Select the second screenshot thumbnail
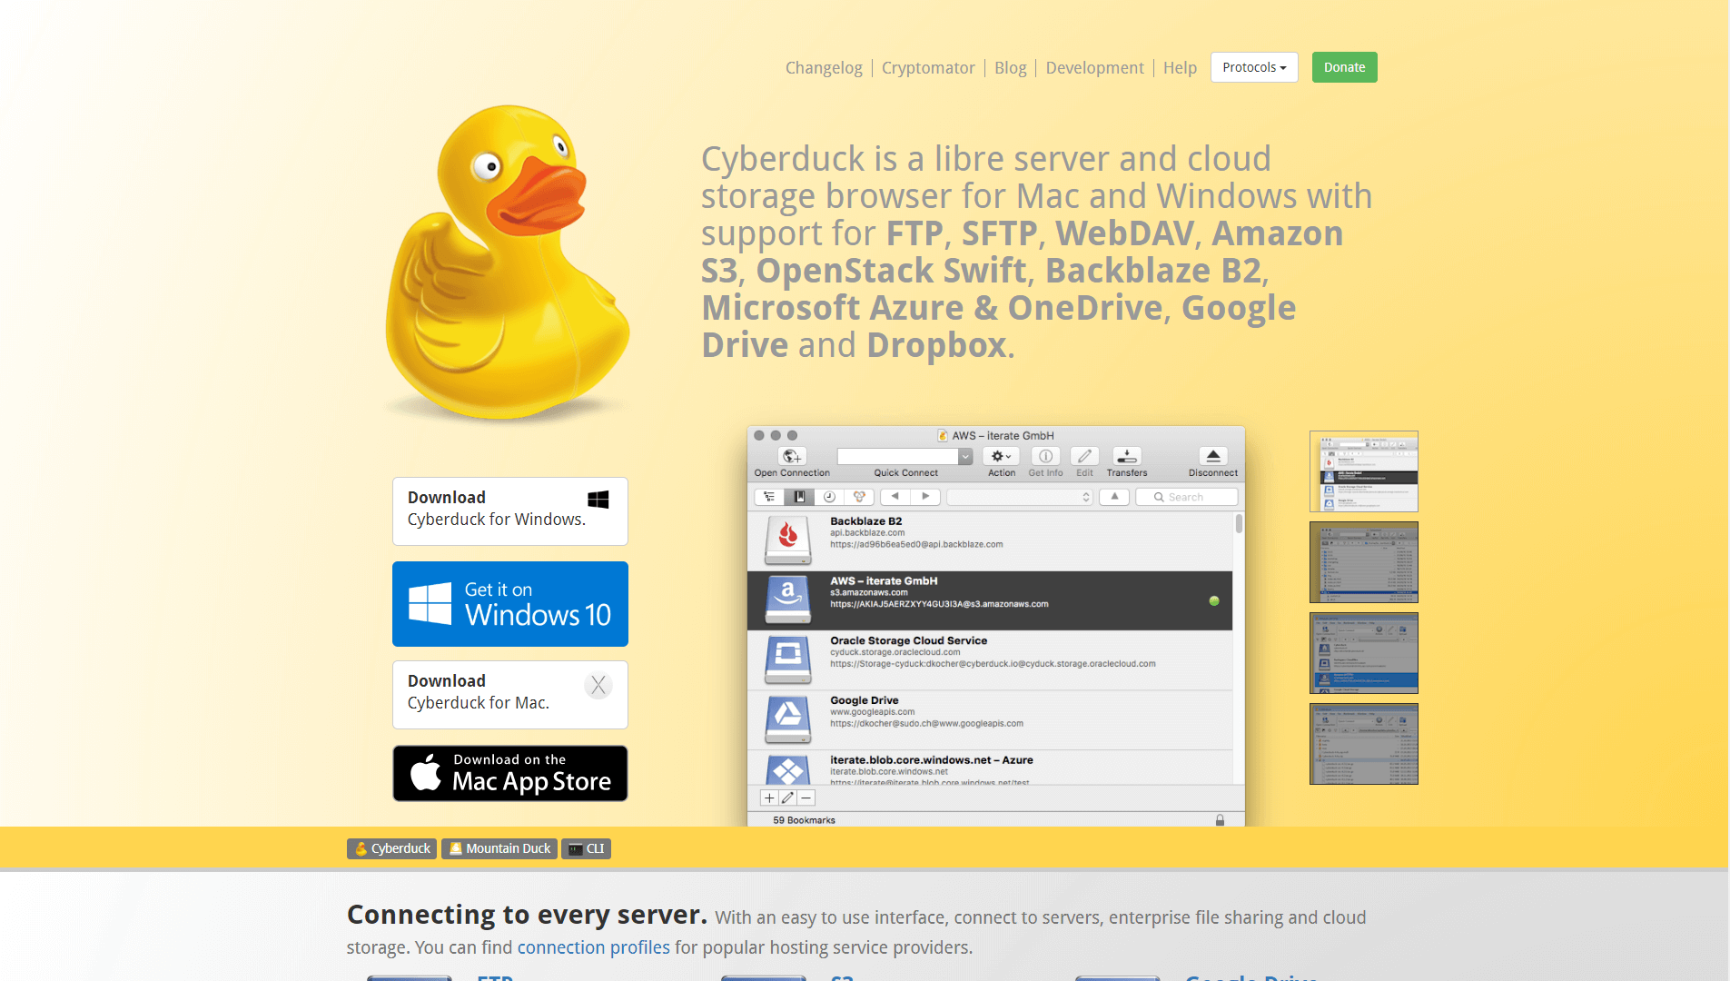The width and height of the screenshot is (1730, 981). pyautogui.click(x=1363, y=562)
